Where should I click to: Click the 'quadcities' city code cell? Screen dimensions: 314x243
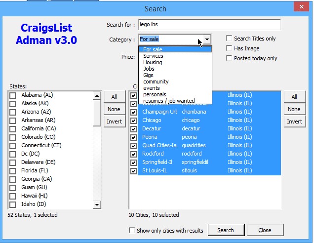point(194,145)
